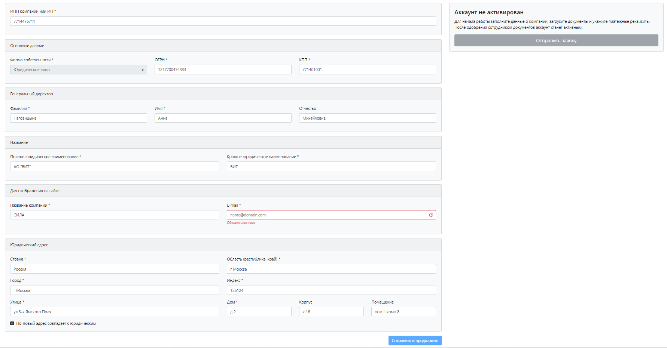This screenshot has width=667, height=348.
Task: Click the Индекс field with 125124
Action: (x=331, y=290)
